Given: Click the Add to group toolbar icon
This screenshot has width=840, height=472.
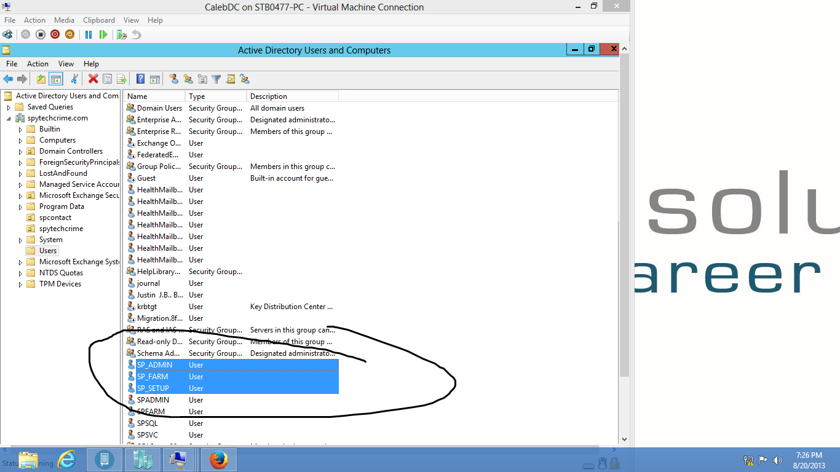Looking at the screenshot, I should coord(245,79).
